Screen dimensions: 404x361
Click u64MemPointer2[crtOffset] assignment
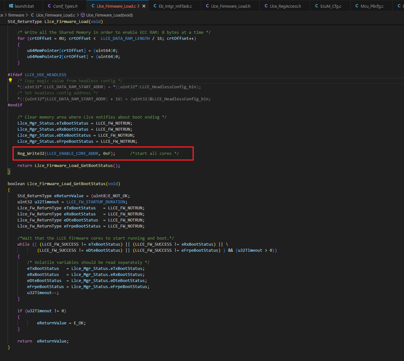tap(73, 57)
